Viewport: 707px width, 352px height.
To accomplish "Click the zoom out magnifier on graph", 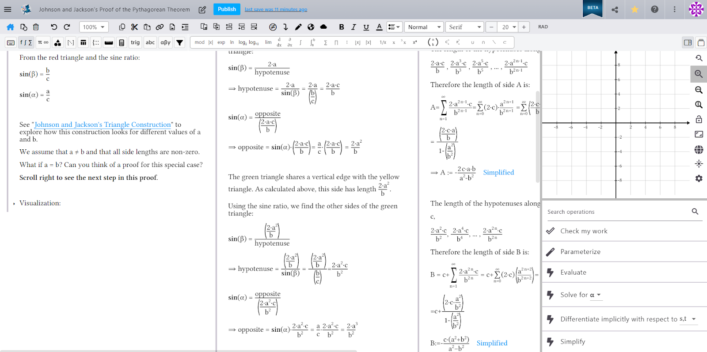I will click(x=699, y=90).
